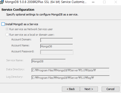Click the disabled maximize button
This screenshot has width=121, height=93.
(104, 2)
